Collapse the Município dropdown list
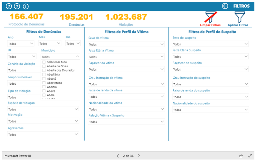Viewport: 257px width, 163px height. (78, 57)
